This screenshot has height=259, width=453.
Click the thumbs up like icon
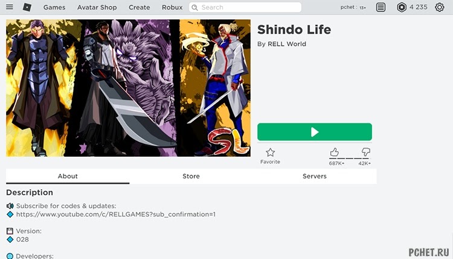pos(334,152)
